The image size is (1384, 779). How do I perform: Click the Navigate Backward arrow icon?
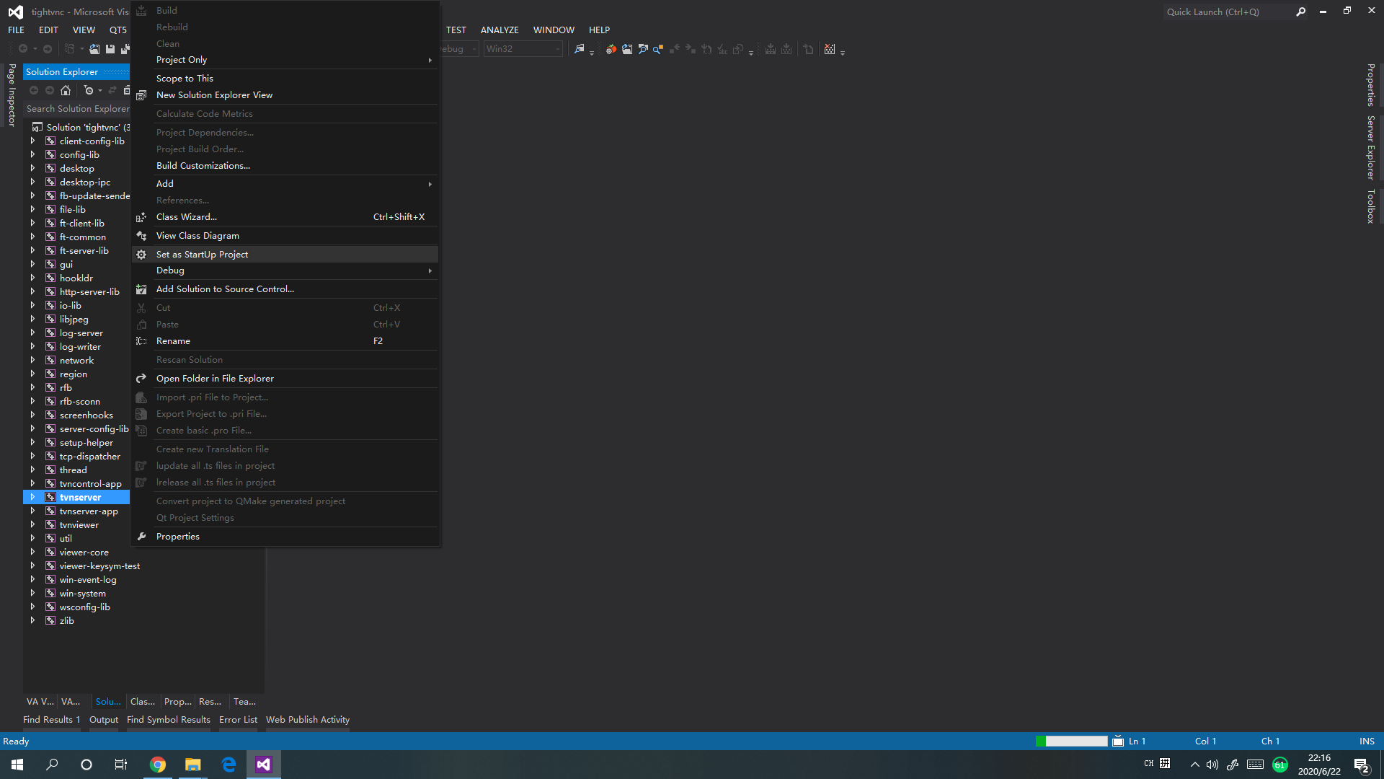[x=22, y=48]
